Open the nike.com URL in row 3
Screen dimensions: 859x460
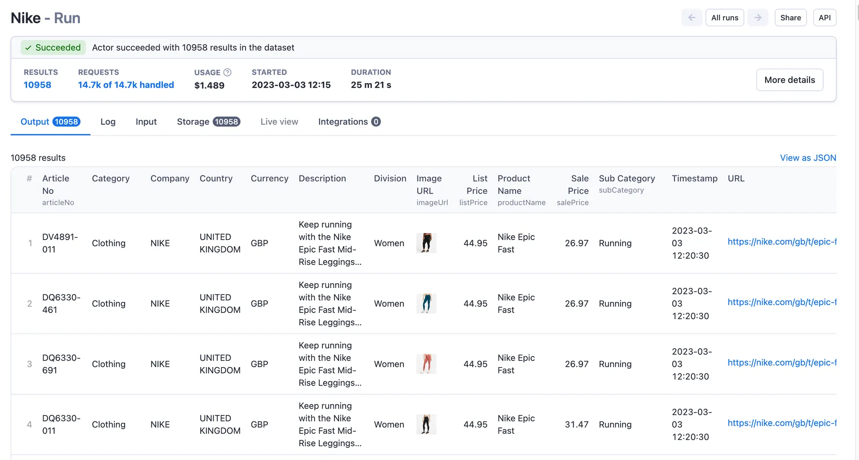(x=782, y=363)
